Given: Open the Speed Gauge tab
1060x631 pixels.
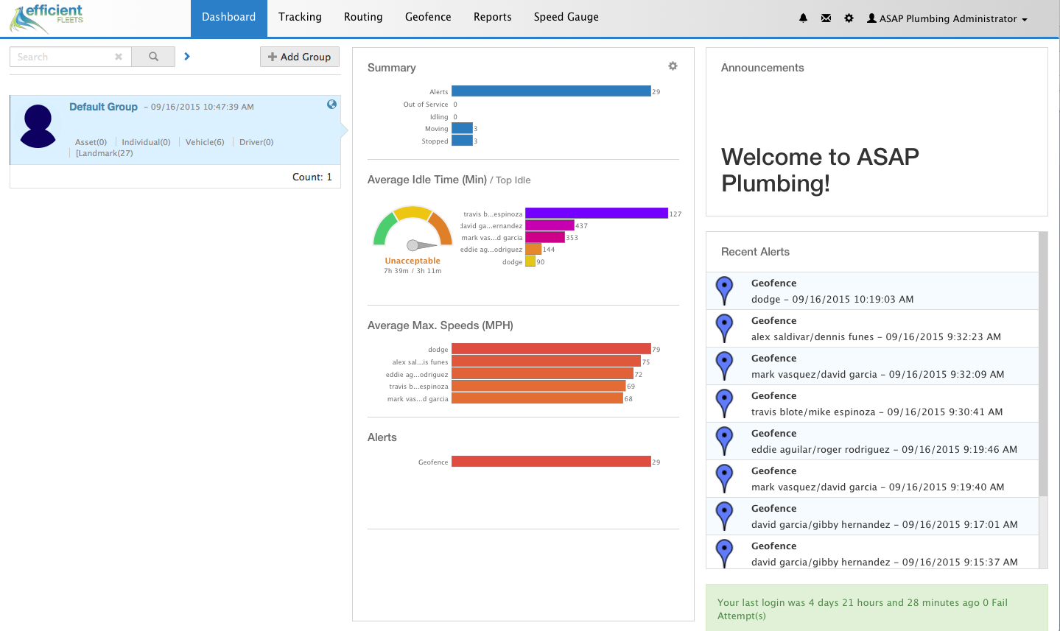Looking at the screenshot, I should click(566, 17).
